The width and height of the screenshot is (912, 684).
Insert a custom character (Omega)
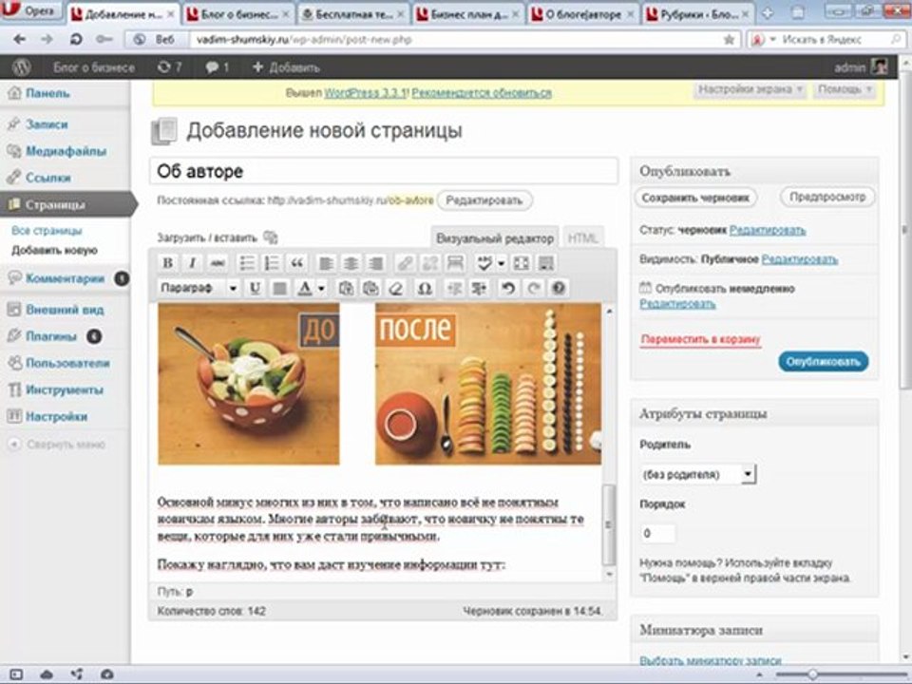pyautogui.click(x=425, y=288)
